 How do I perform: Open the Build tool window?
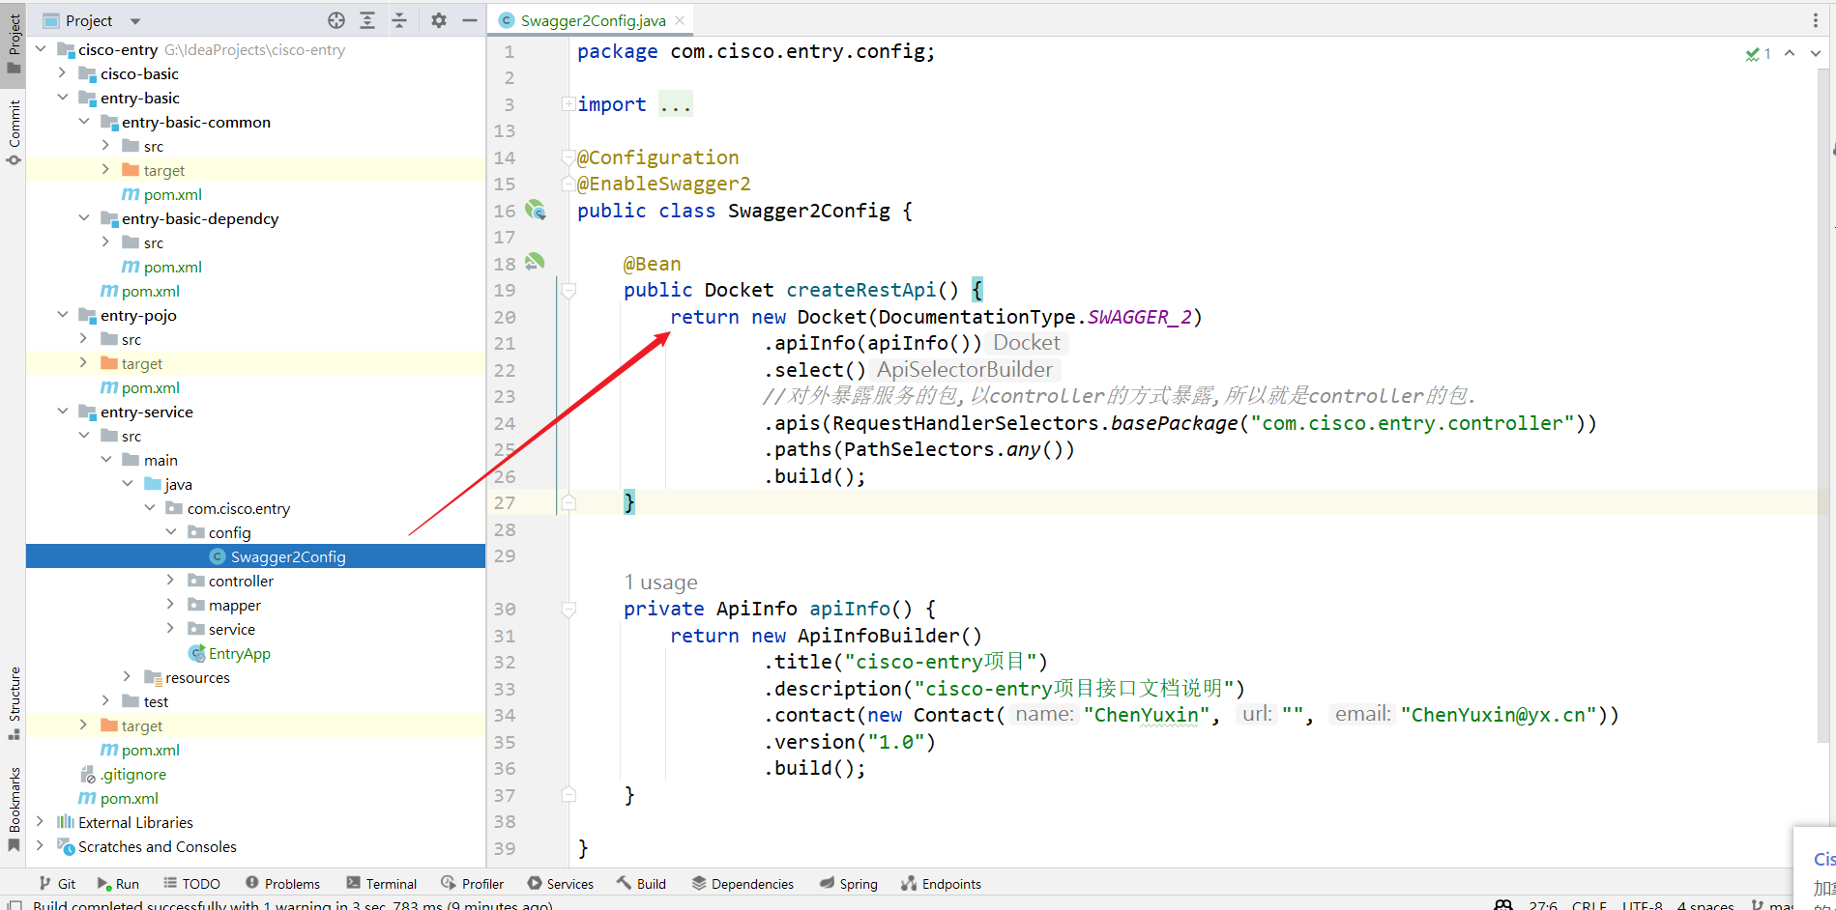[x=642, y=883]
